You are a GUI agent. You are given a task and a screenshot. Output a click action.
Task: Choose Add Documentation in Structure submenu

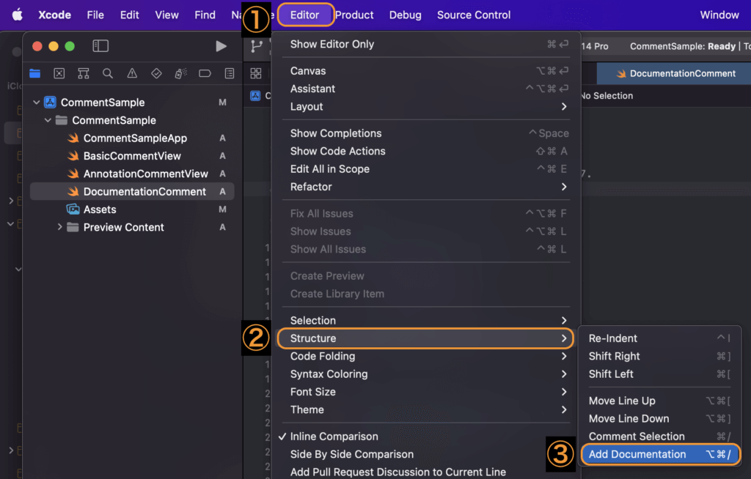pyautogui.click(x=660, y=454)
